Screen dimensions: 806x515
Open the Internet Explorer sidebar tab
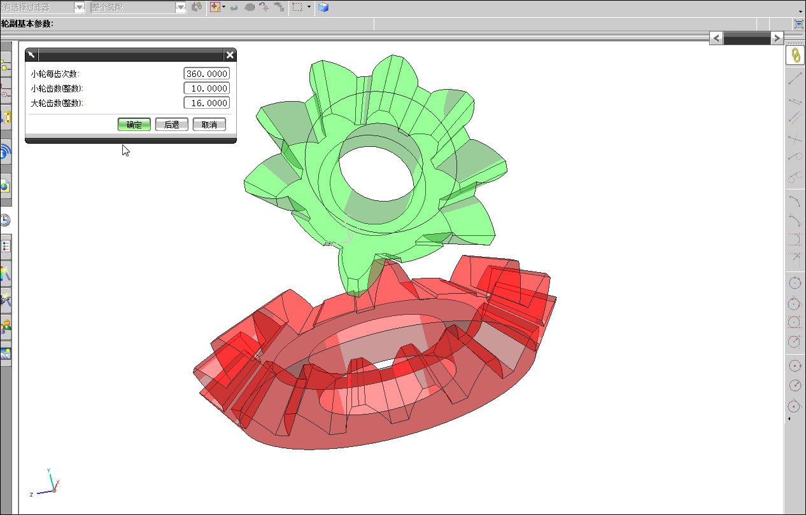5,152
